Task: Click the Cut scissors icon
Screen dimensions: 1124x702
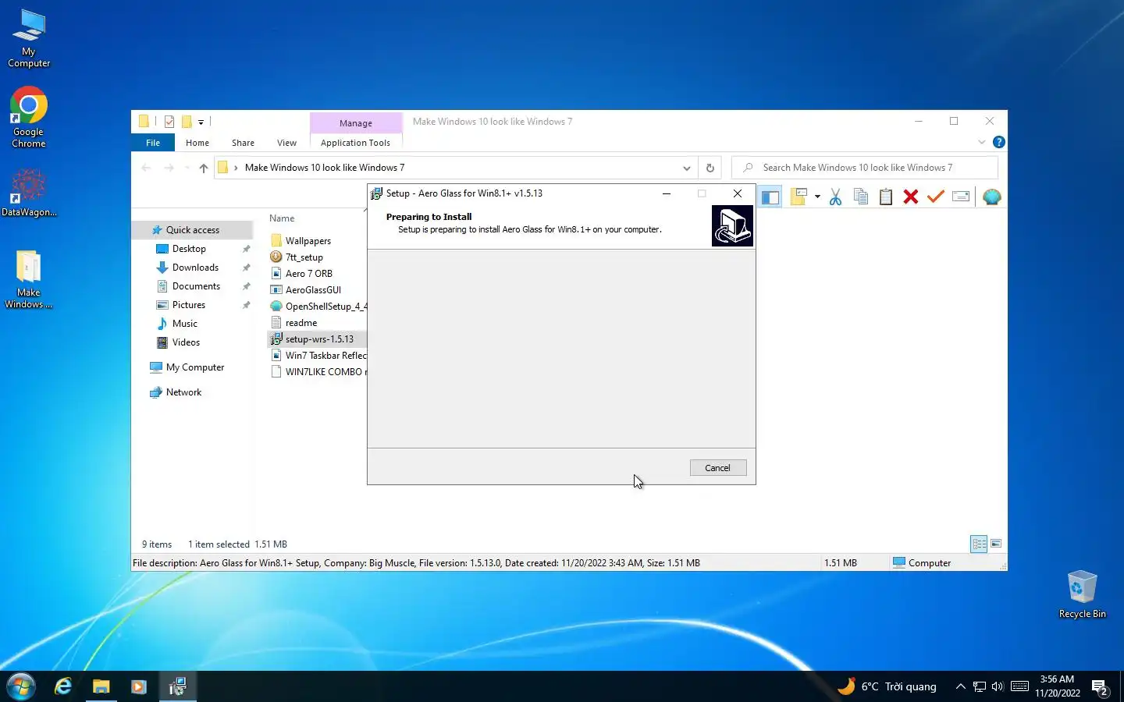Action: pyautogui.click(x=835, y=197)
